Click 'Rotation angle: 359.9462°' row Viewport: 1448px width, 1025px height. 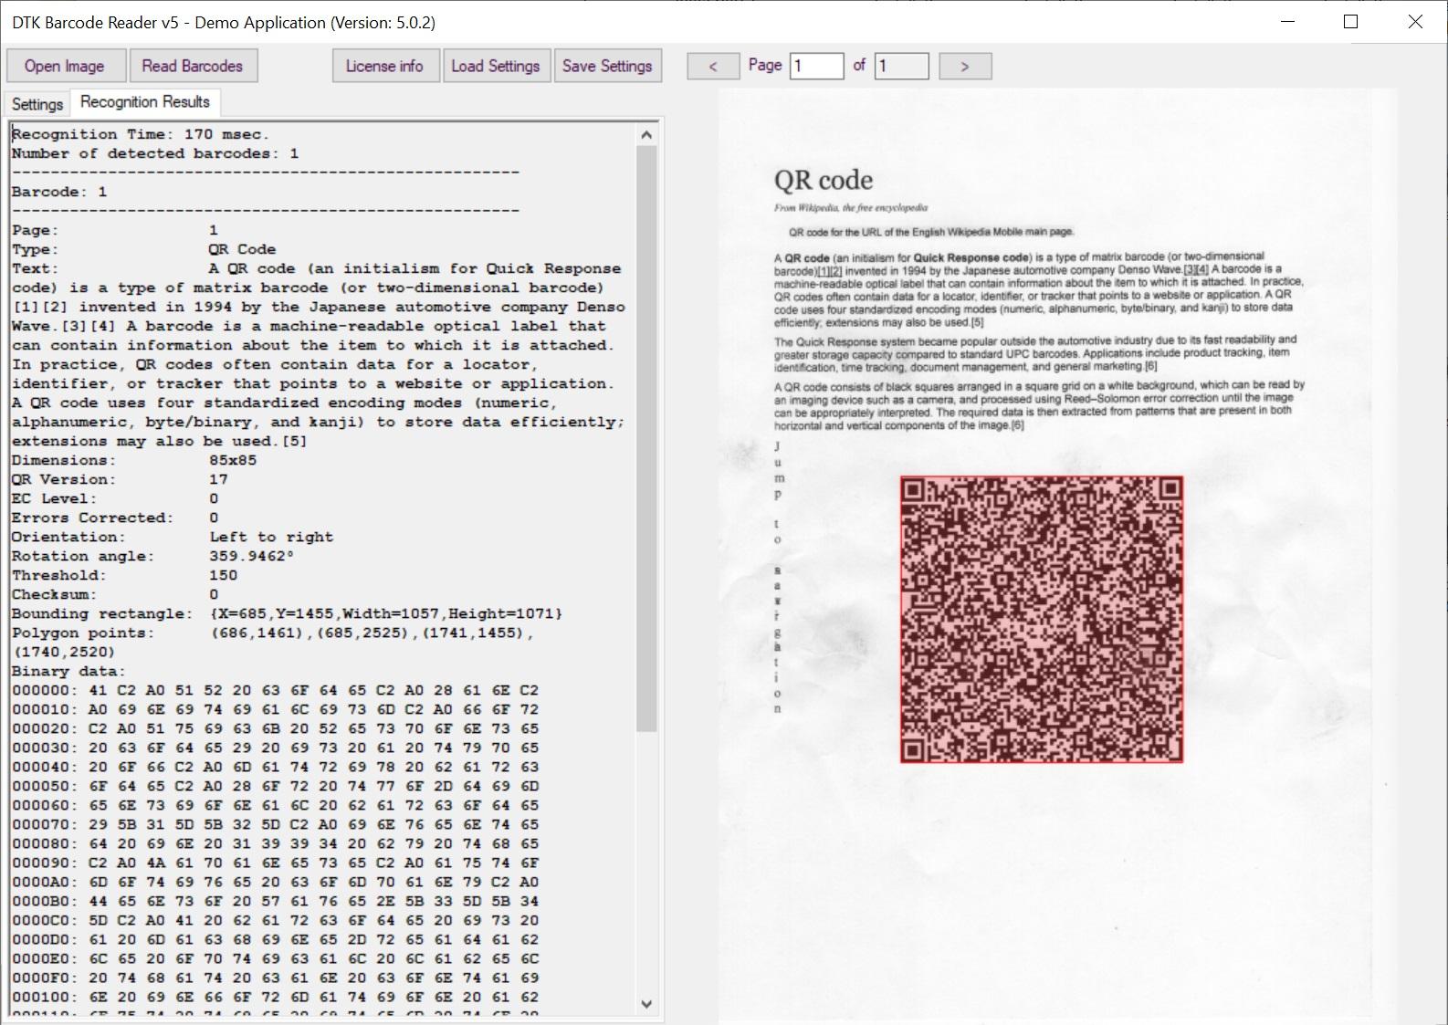(x=153, y=556)
